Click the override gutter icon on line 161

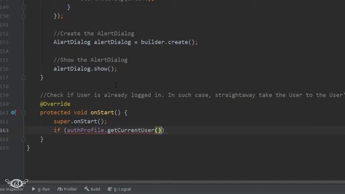13,113
